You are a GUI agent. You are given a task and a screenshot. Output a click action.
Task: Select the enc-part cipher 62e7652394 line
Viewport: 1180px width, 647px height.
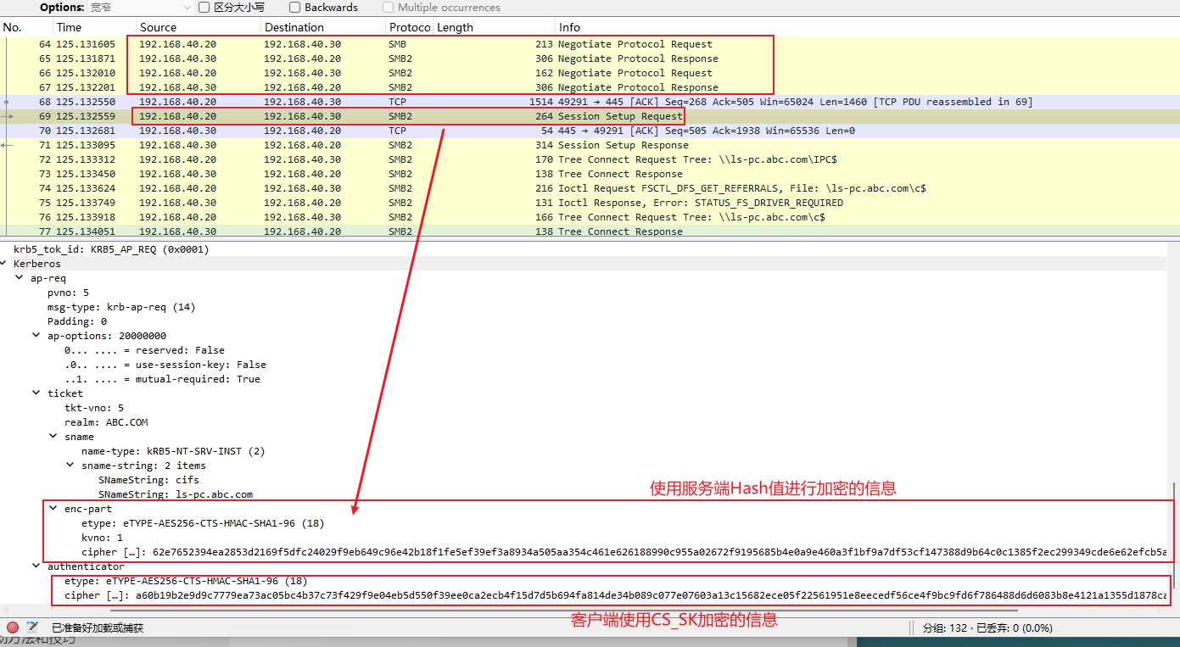coord(624,552)
